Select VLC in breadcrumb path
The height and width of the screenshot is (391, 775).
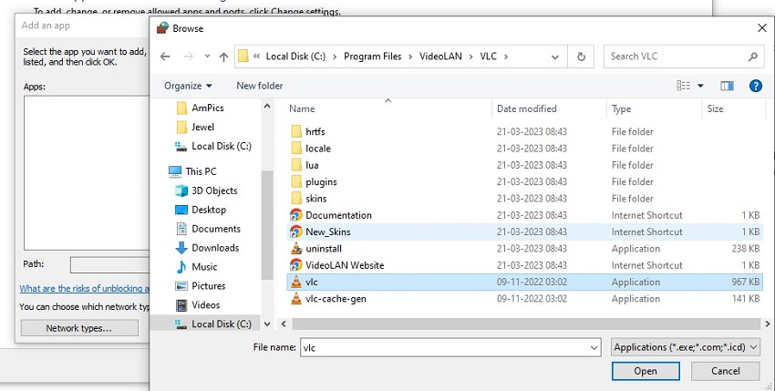click(489, 57)
